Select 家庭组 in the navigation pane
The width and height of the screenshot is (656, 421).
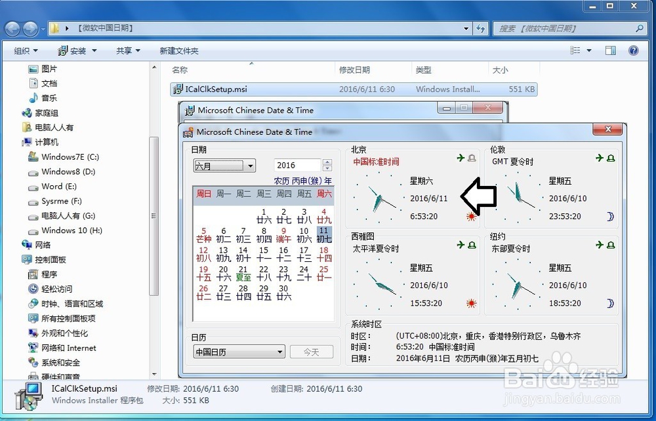click(x=40, y=113)
